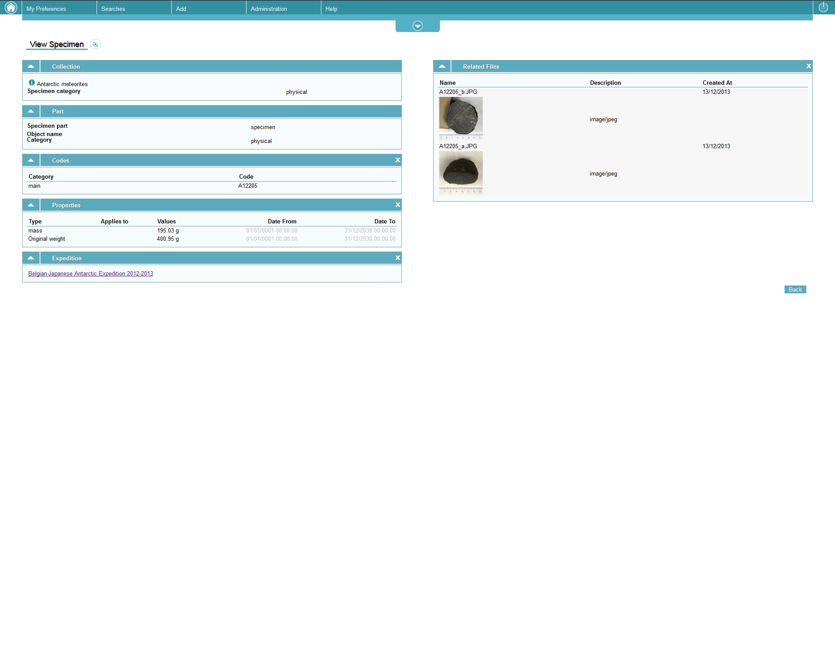Open the A12205_b.JPG thumbnail image
835x671 pixels.
461,118
